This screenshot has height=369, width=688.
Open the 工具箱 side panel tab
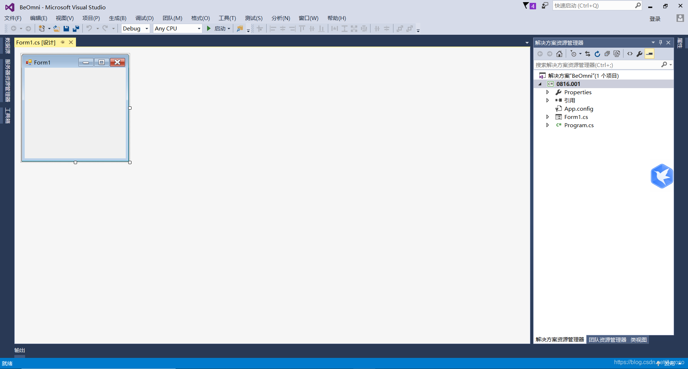click(x=7, y=115)
